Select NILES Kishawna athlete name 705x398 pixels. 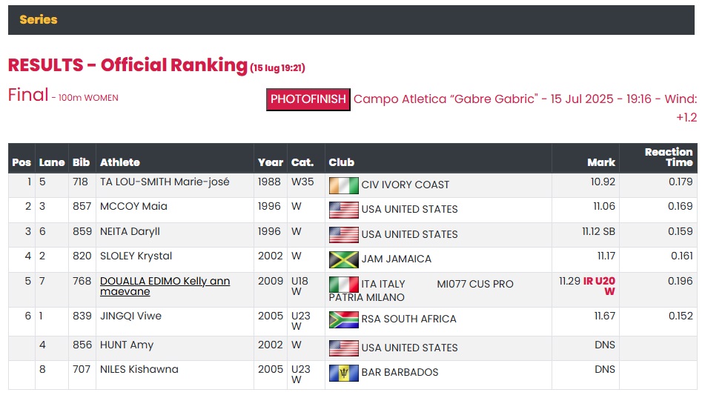139,369
